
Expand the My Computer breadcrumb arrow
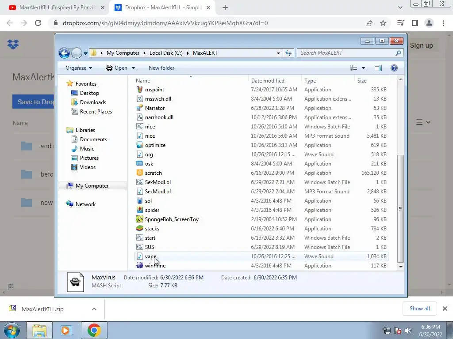145,53
